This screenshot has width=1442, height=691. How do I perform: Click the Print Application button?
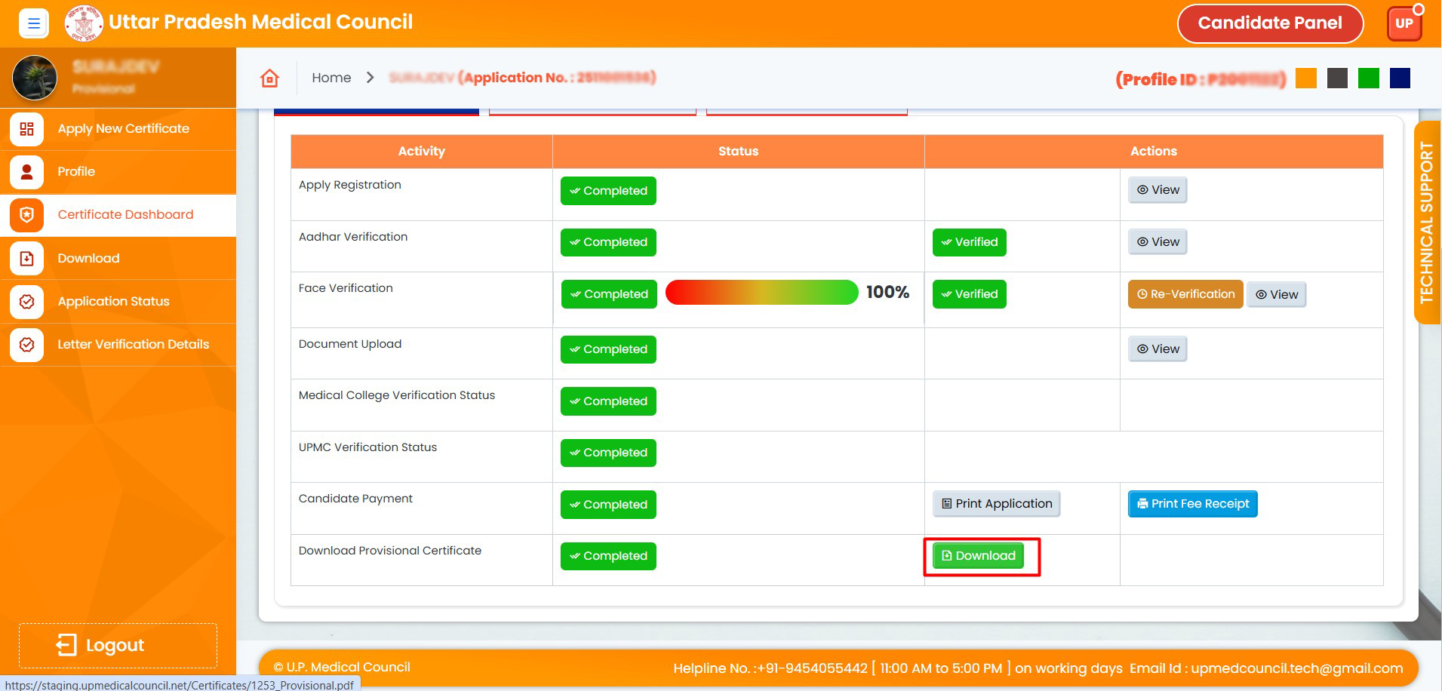point(996,504)
